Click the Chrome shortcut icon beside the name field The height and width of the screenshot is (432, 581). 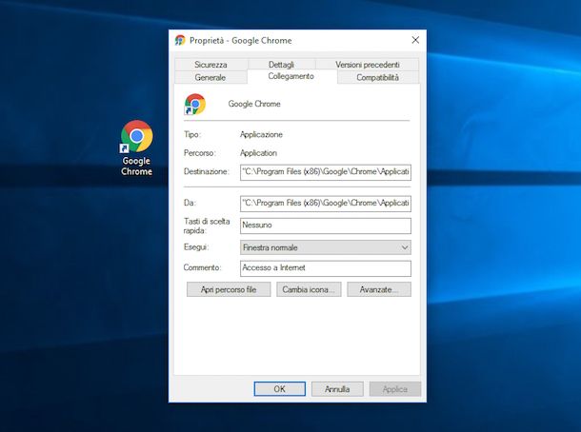click(x=195, y=104)
